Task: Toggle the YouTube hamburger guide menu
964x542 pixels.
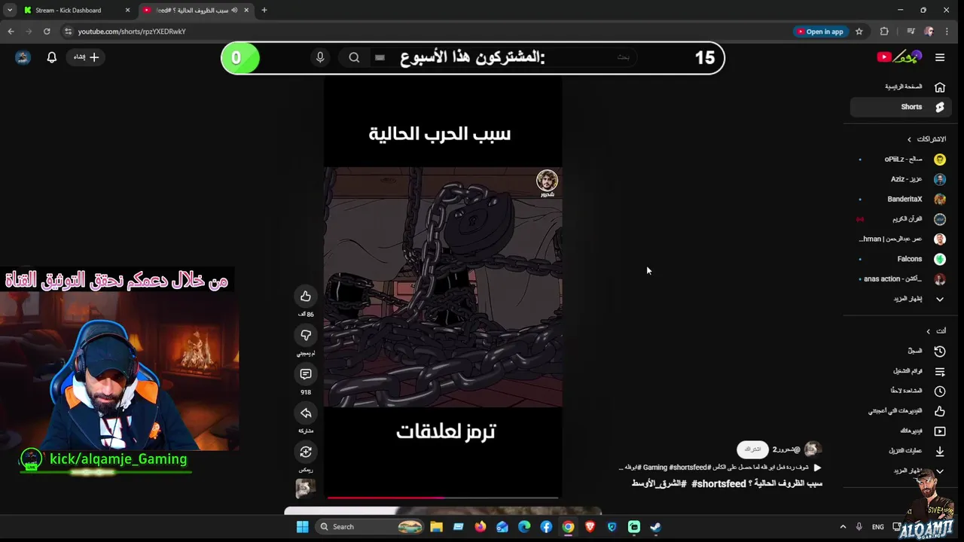Action: (940, 57)
